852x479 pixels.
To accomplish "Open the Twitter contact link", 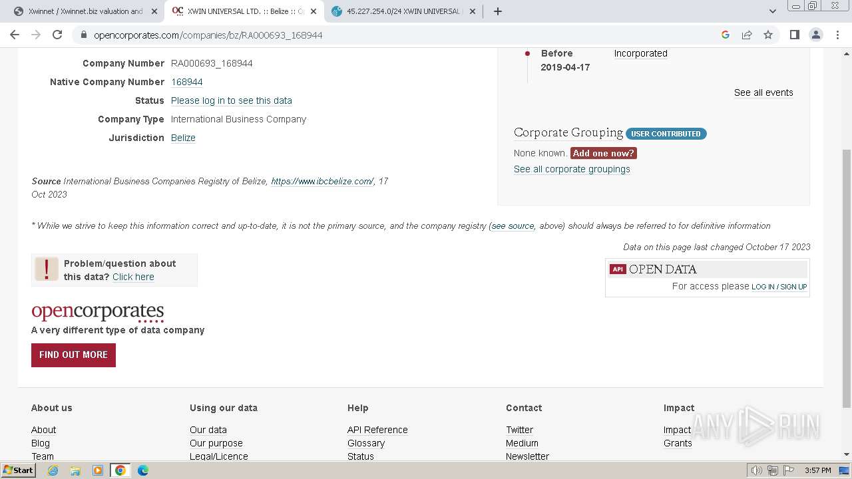I will tap(519, 430).
